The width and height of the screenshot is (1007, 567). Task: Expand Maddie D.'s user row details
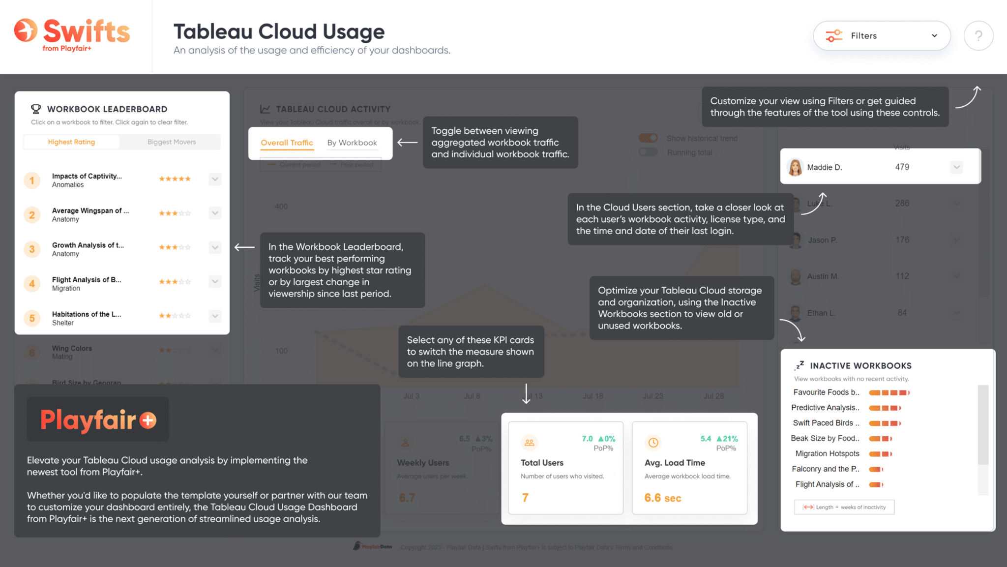click(x=956, y=167)
